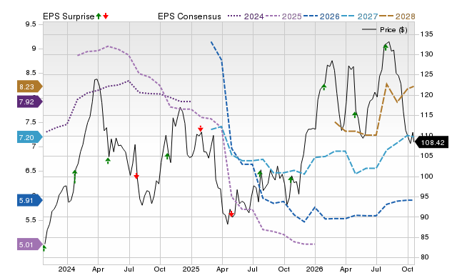Click the 5.01 lavender value tag
This screenshot has width=457, height=273.
[30, 244]
